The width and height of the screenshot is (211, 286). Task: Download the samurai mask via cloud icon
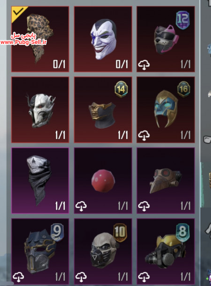(x=18, y=277)
